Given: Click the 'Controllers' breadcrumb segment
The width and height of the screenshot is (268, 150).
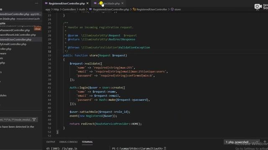Looking at the screenshot, I should pyautogui.click(x=69, y=9).
